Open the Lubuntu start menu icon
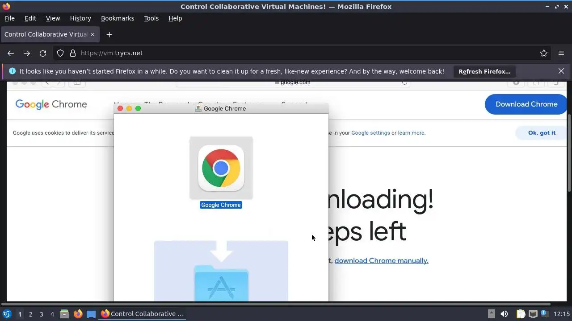 pos(7,314)
